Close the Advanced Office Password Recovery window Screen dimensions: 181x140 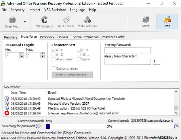(x=174, y=3)
